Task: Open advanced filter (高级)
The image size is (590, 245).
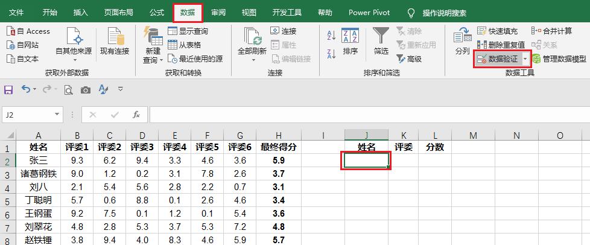Action: 409,59
